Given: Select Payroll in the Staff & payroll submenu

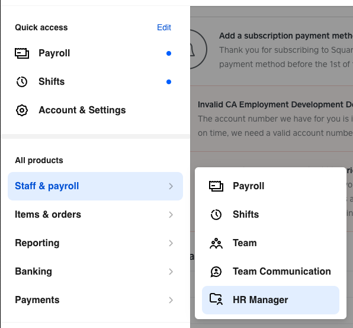Looking at the screenshot, I should coord(271,186).
